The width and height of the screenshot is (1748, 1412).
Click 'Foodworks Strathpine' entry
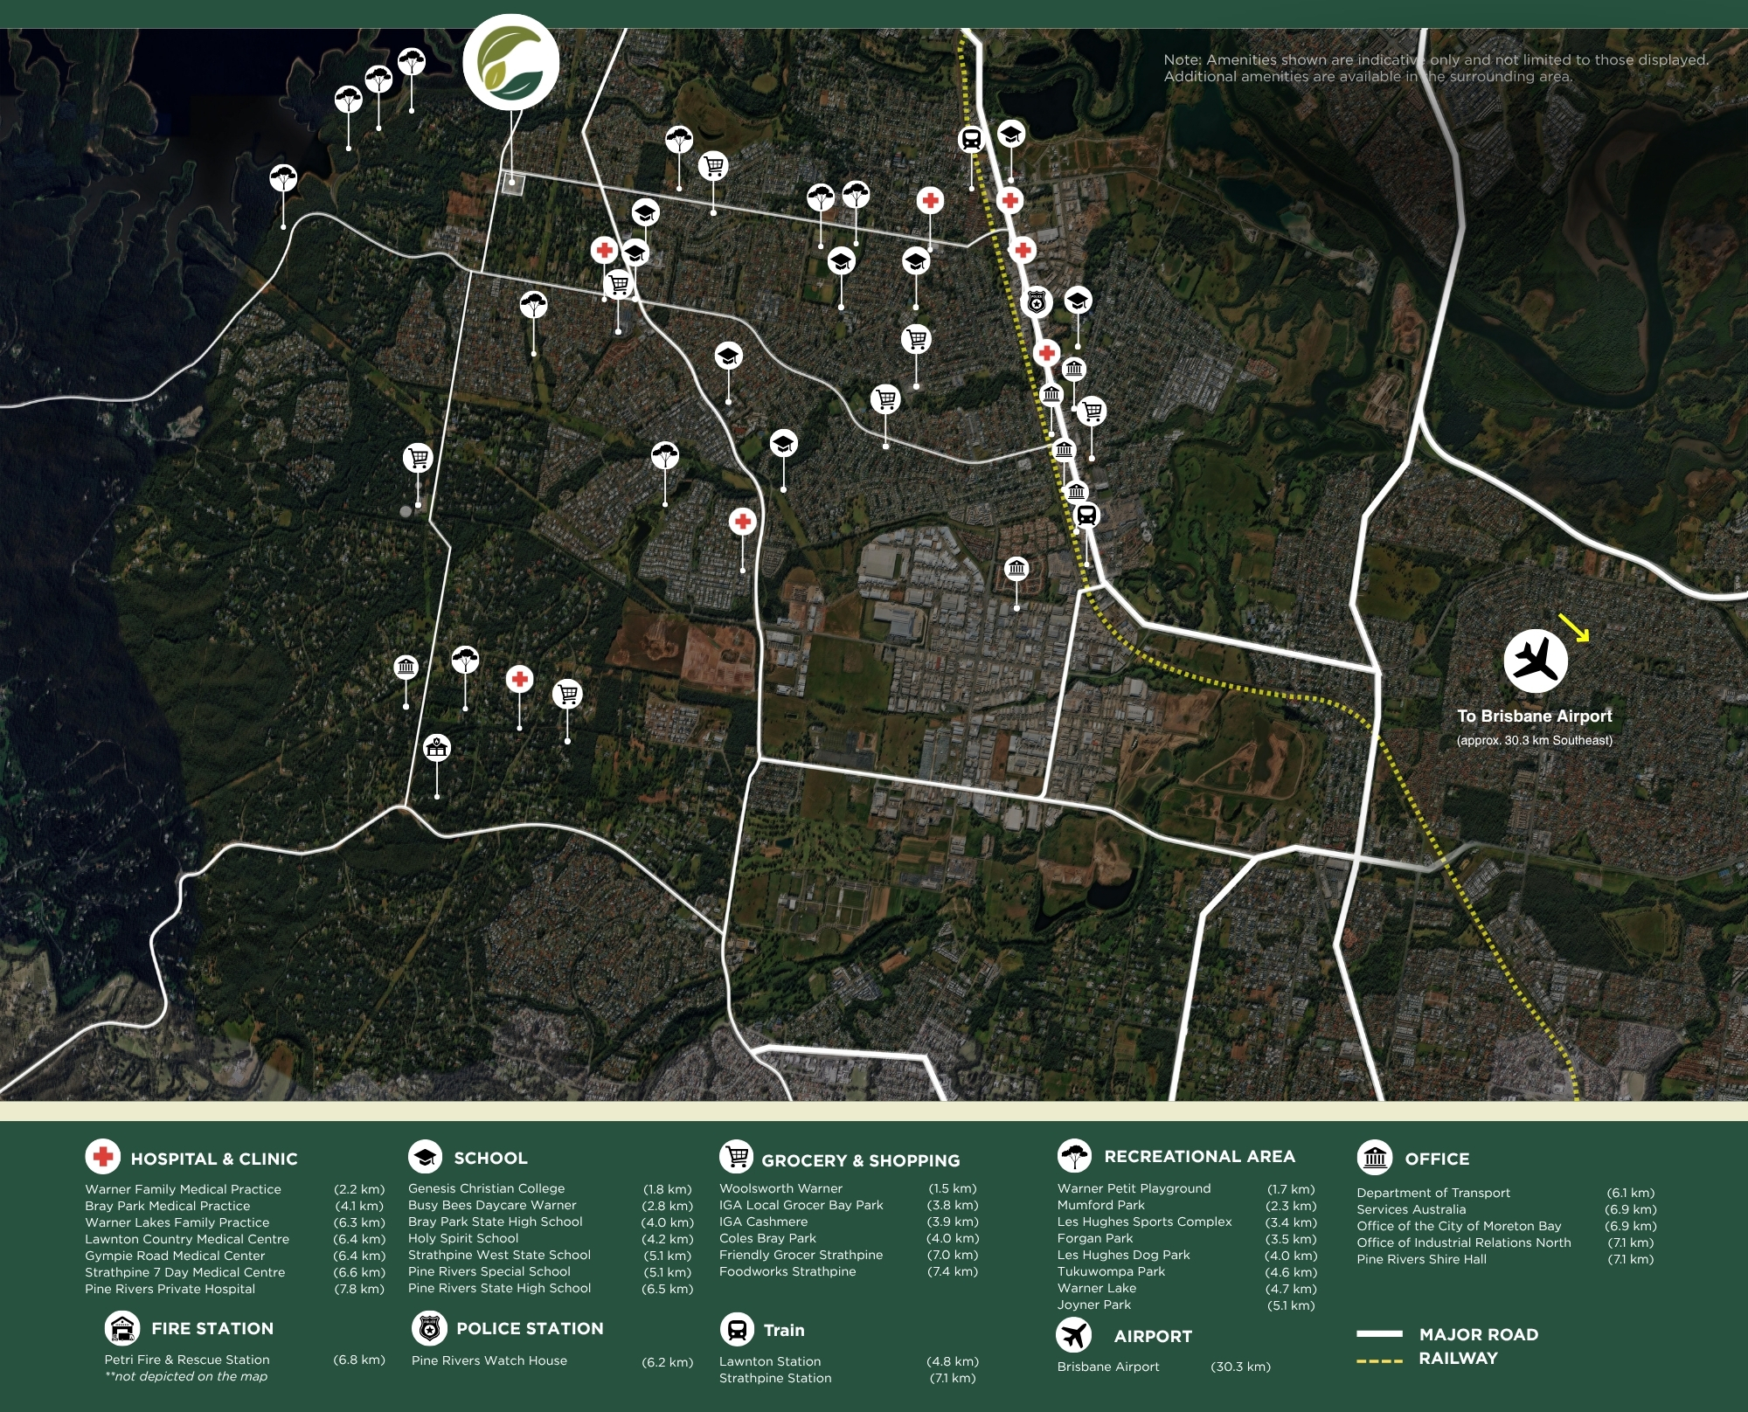tap(787, 1271)
